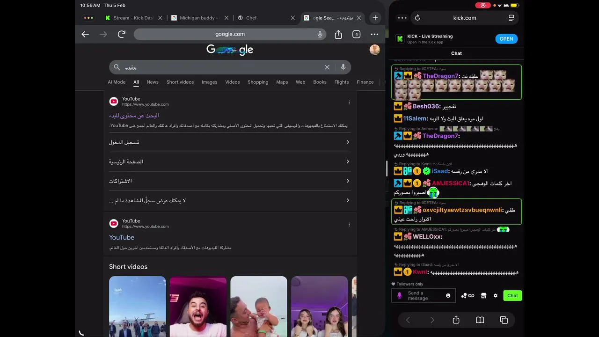Focus google.com address bar
The height and width of the screenshot is (337, 599).
(230, 34)
